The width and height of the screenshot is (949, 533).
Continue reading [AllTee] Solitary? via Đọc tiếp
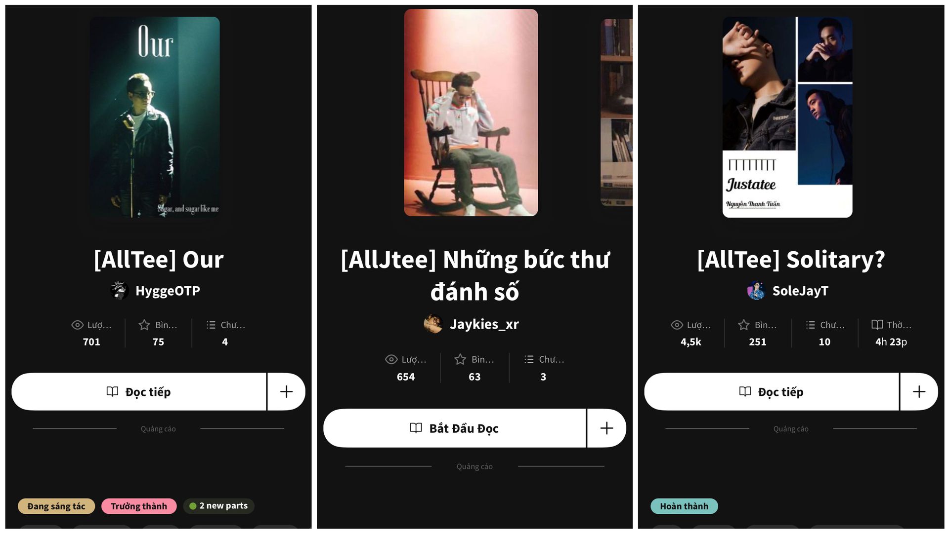pyautogui.click(x=771, y=392)
